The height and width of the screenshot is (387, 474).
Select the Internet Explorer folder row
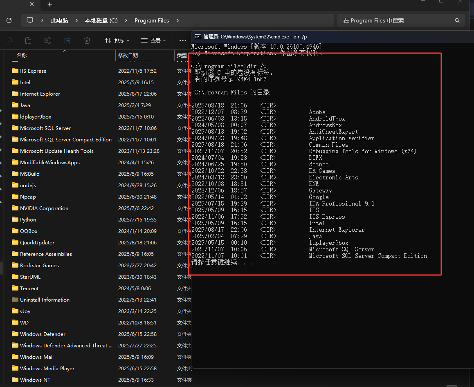tap(98, 94)
